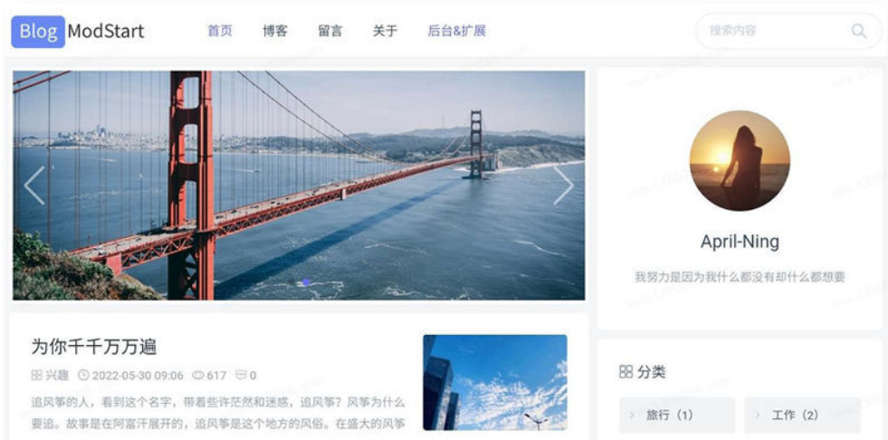This screenshot has width=888, height=440.
Task: Expand the 旅行 (1) category chevron
Action: coord(632,415)
